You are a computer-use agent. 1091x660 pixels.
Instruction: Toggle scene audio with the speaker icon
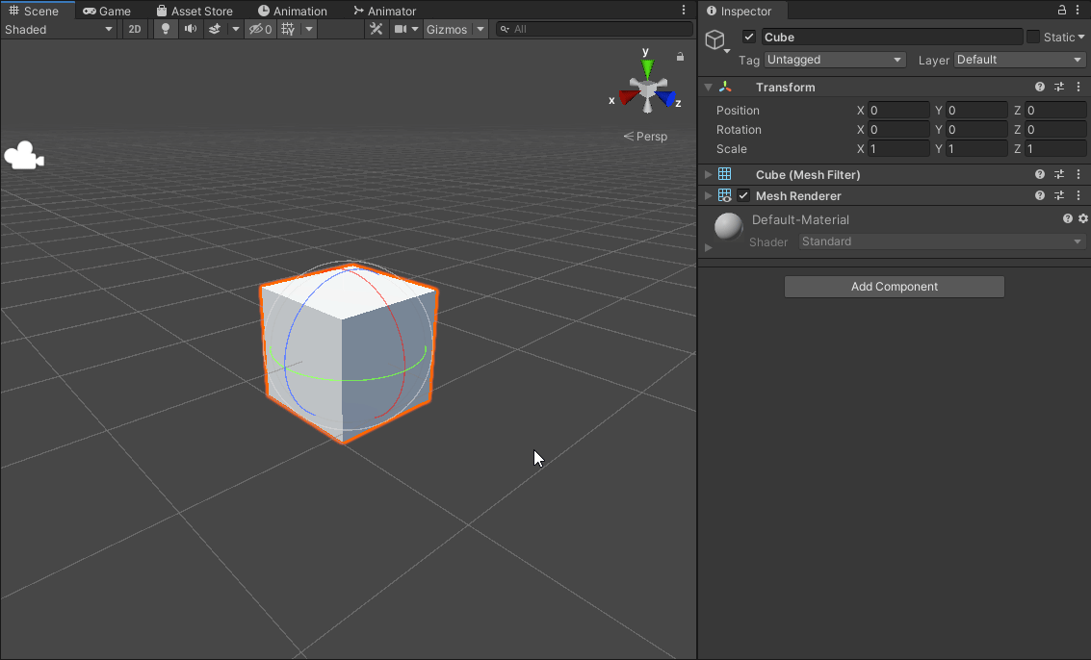(190, 29)
